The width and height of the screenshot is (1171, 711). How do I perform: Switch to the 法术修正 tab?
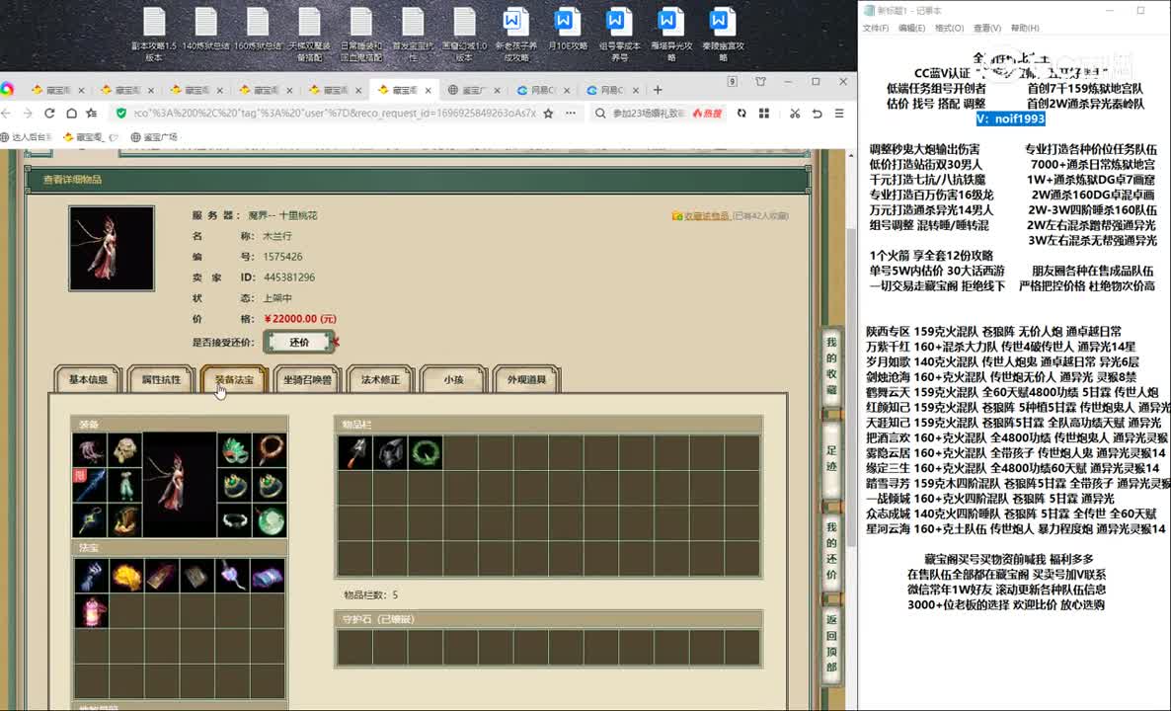click(x=380, y=379)
